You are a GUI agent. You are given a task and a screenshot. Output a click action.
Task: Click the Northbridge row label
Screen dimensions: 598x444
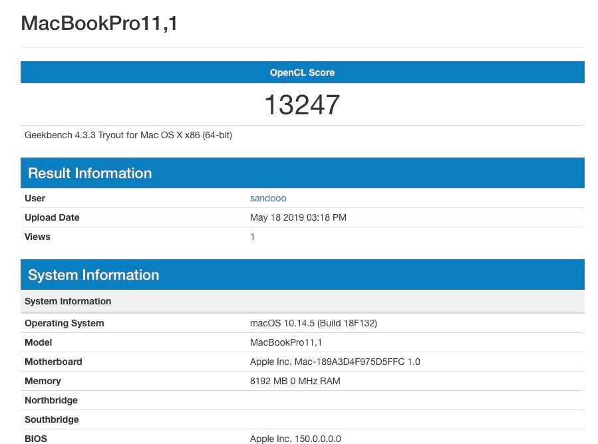coord(51,400)
